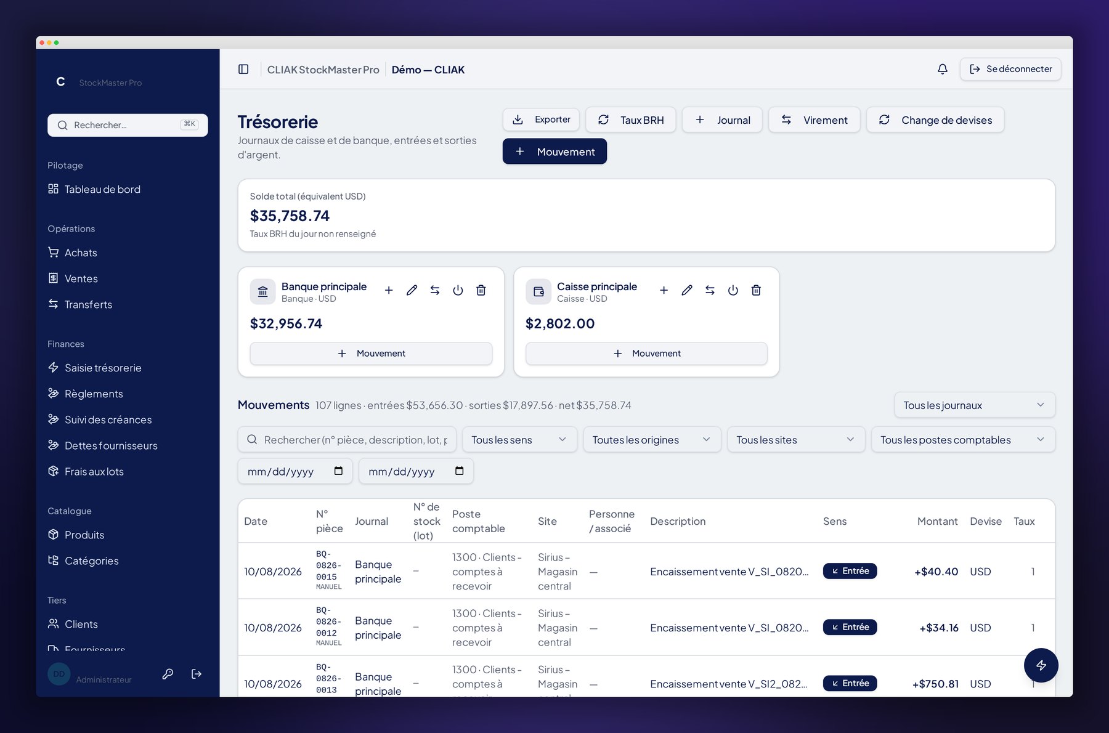Delete Banque principale trash icon
This screenshot has width=1109, height=733.
point(481,290)
